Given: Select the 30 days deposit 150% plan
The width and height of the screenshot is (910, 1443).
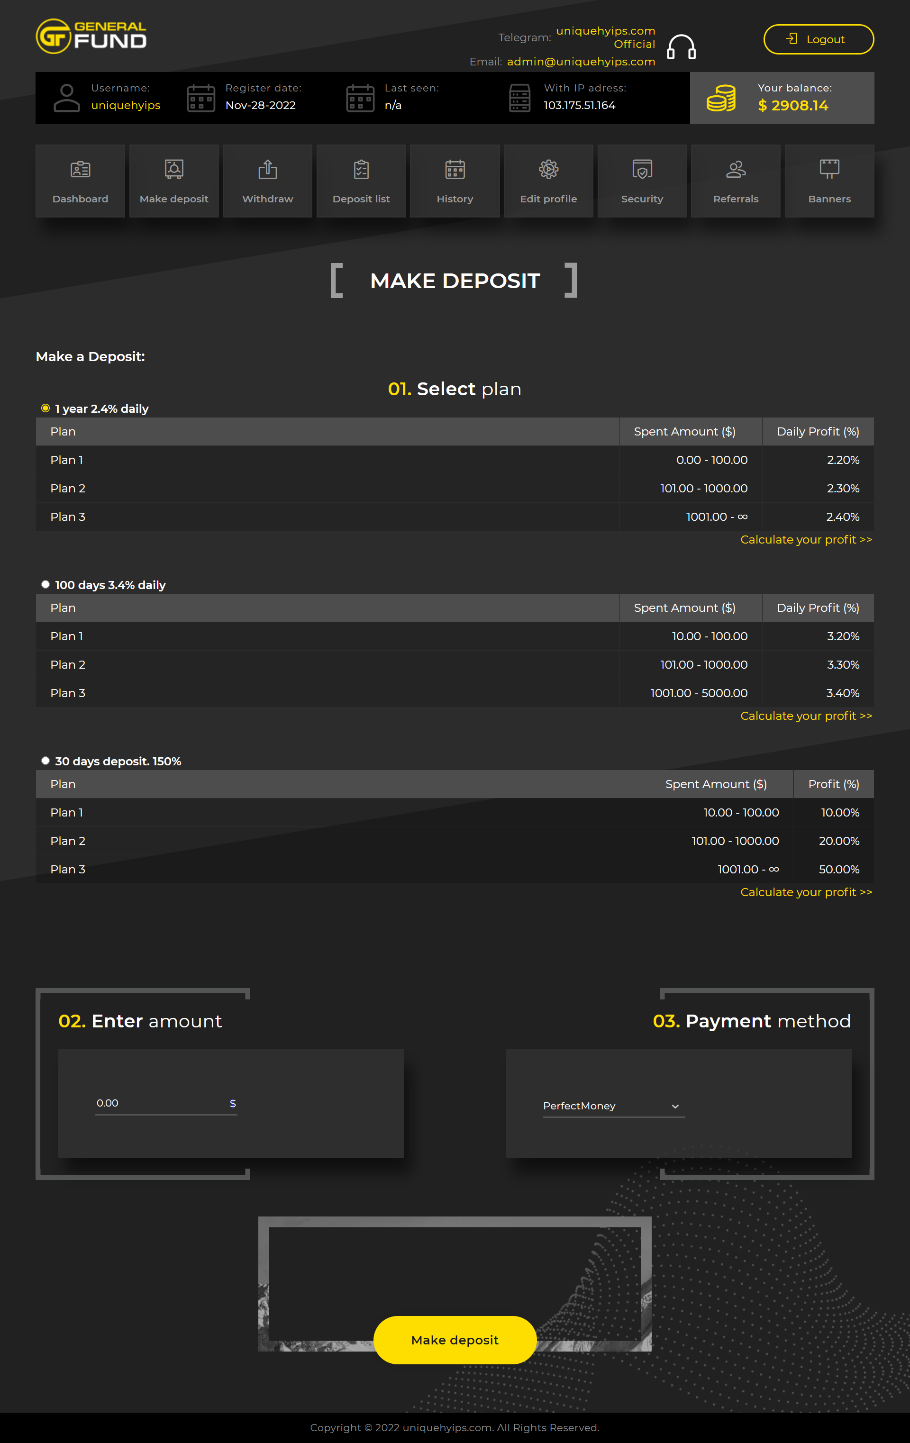Looking at the screenshot, I should [x=45, y=761].
